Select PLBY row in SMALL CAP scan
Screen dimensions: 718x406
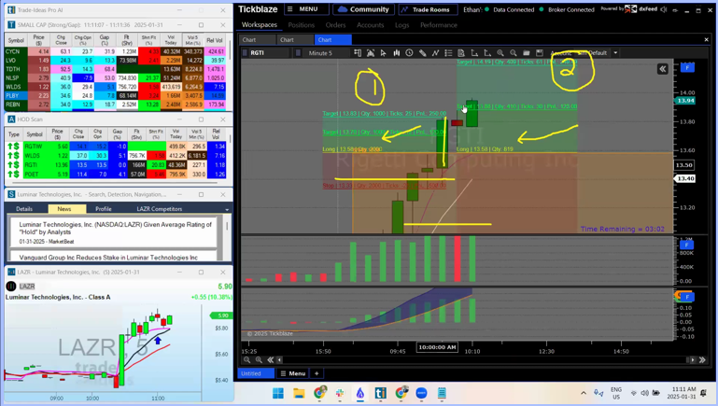[116, 95]
